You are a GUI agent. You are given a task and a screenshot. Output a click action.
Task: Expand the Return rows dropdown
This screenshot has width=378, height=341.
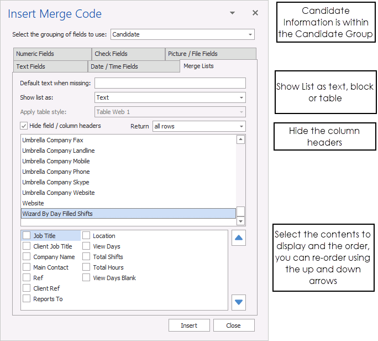[x=242, y=126]
